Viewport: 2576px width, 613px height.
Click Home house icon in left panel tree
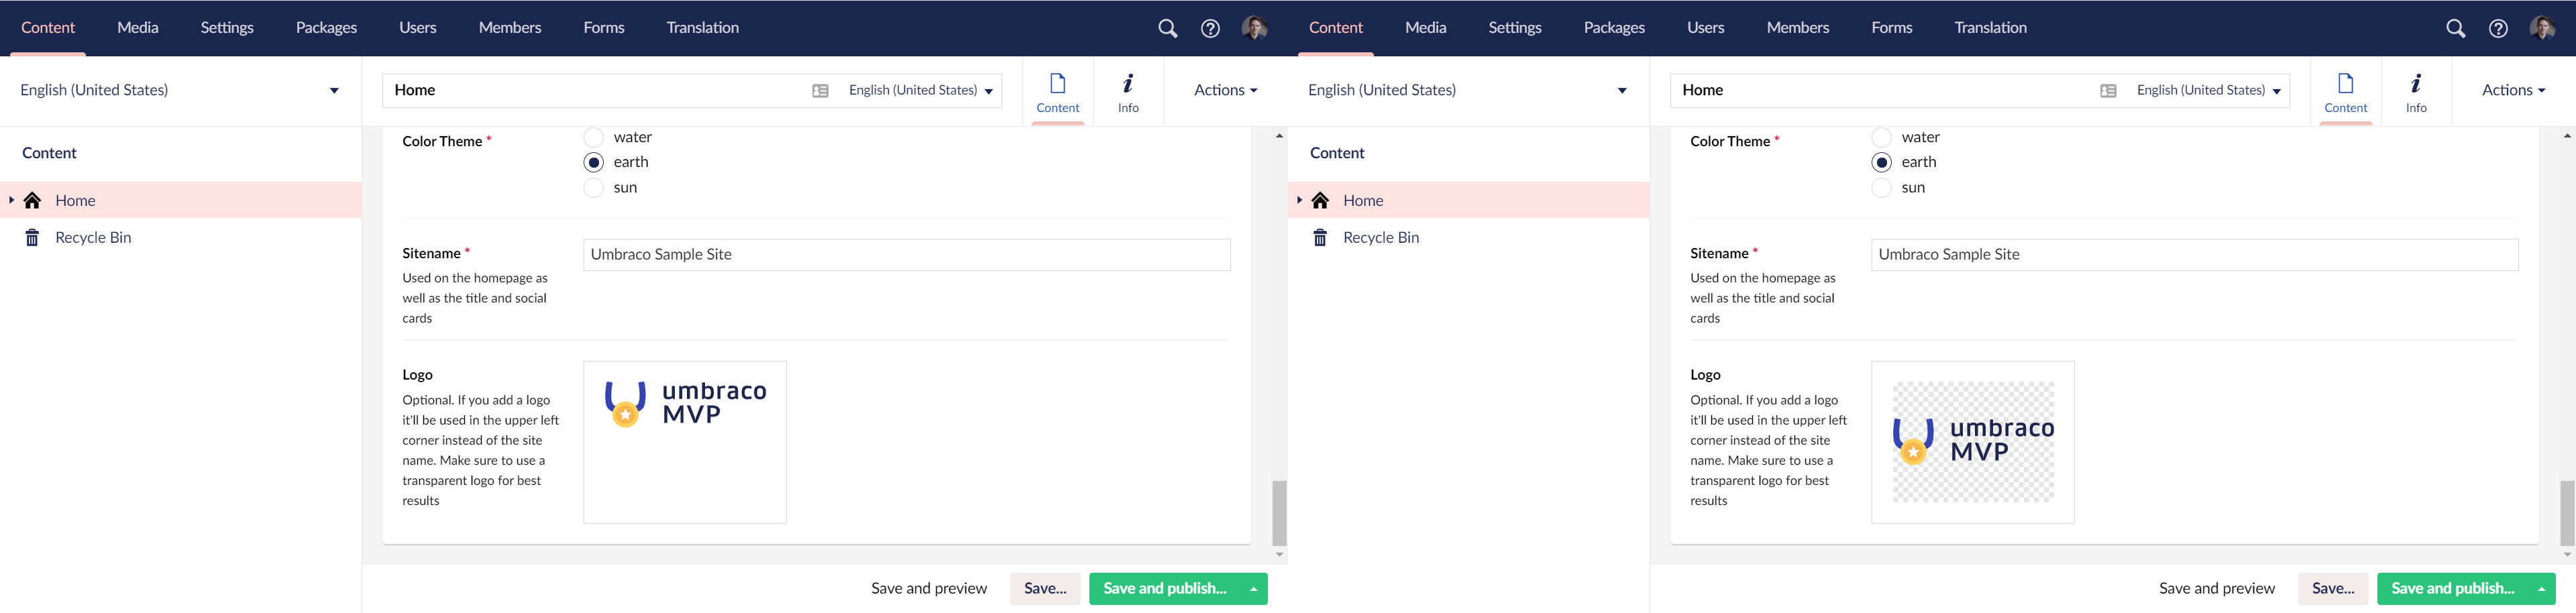32,200
